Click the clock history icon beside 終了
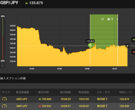 coord(102,19)
